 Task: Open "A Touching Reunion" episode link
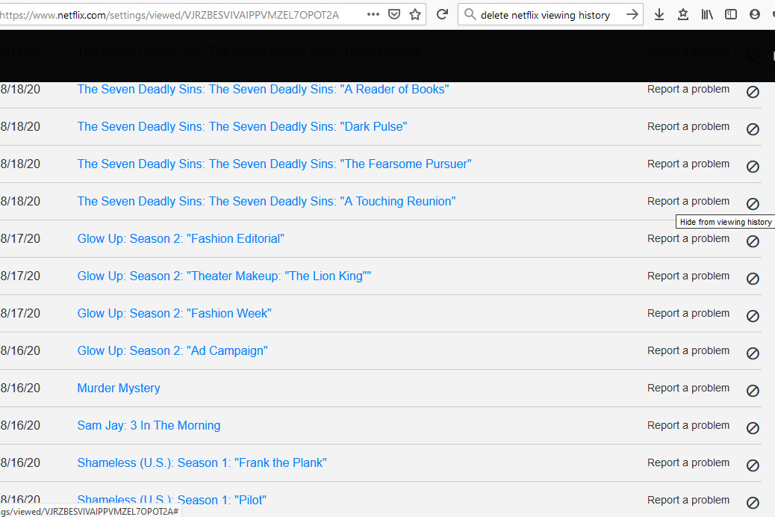[x=267, y=202]
